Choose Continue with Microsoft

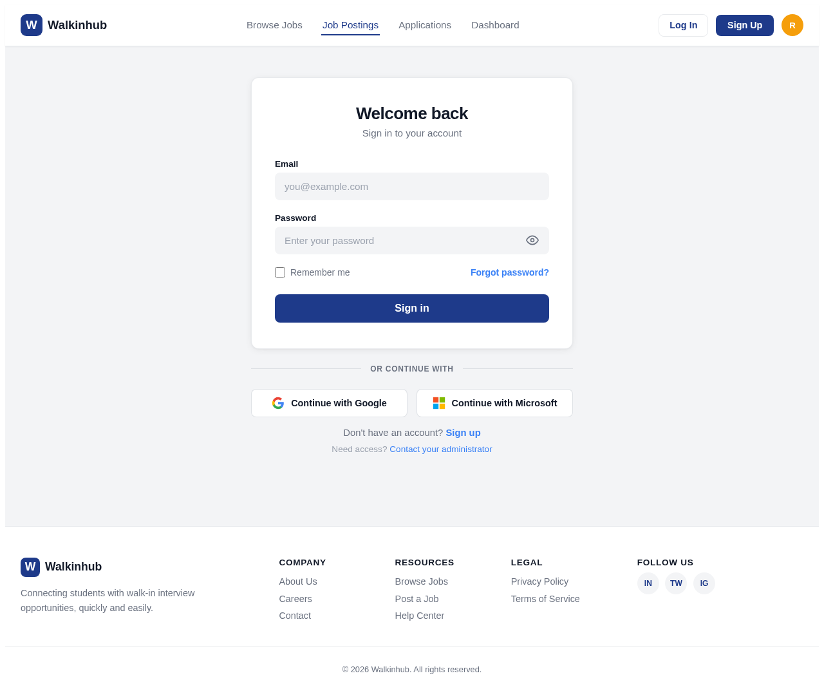click(494, 403)
